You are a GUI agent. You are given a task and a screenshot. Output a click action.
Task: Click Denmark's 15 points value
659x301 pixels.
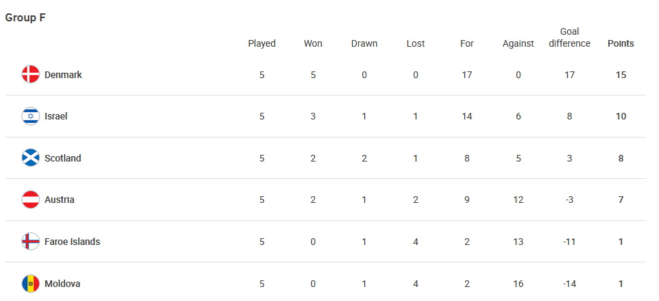(x=621, y=75)
